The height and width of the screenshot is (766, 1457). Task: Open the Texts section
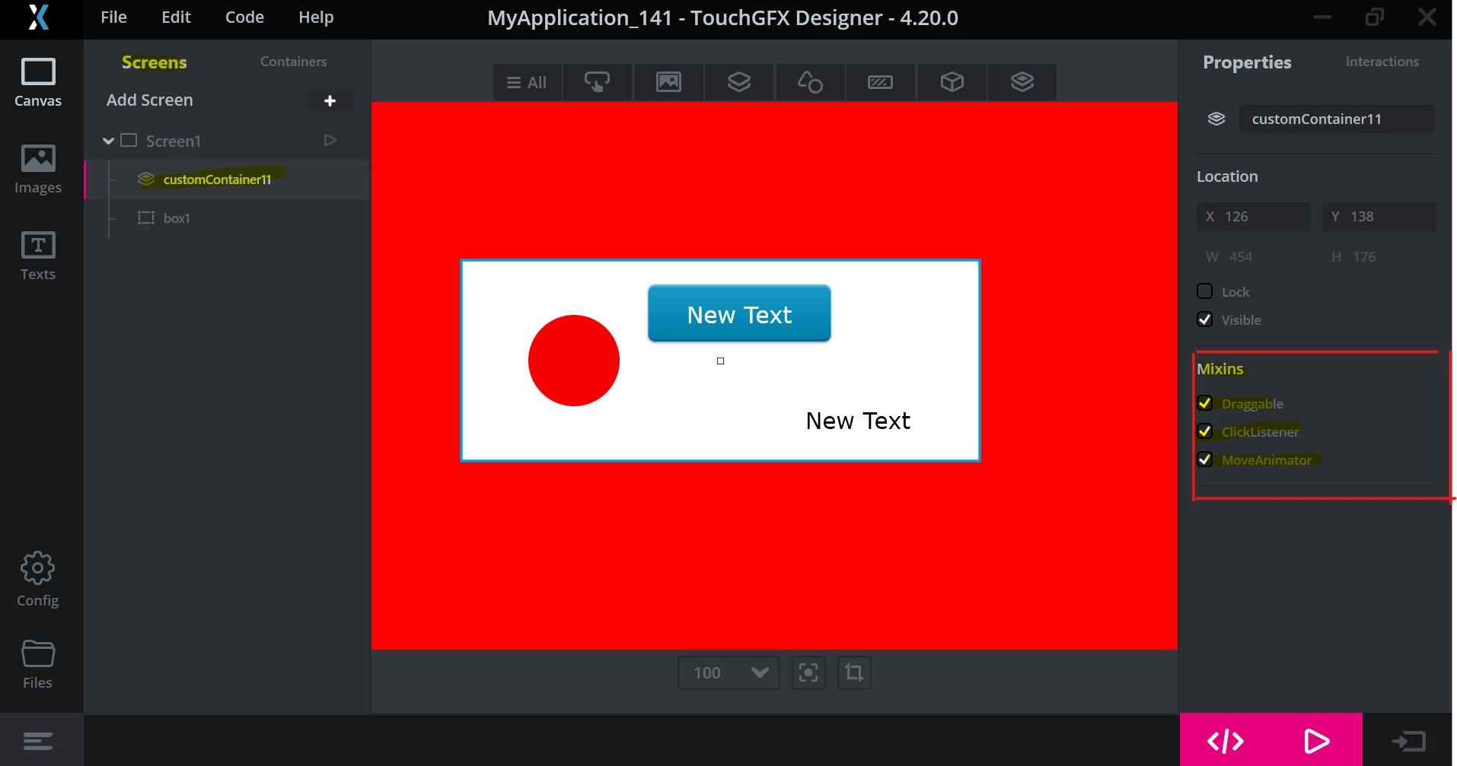[x=38, y=256]
